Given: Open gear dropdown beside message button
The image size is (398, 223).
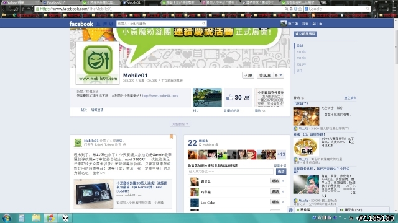Looking at the screenshot, I should (x=278, y=76).
